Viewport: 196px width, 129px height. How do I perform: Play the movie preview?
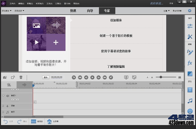click(92, 77)
